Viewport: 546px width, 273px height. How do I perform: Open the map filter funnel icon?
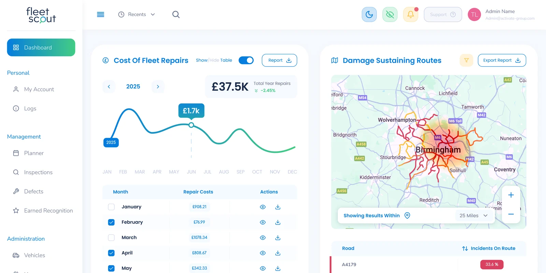(466, 60)
